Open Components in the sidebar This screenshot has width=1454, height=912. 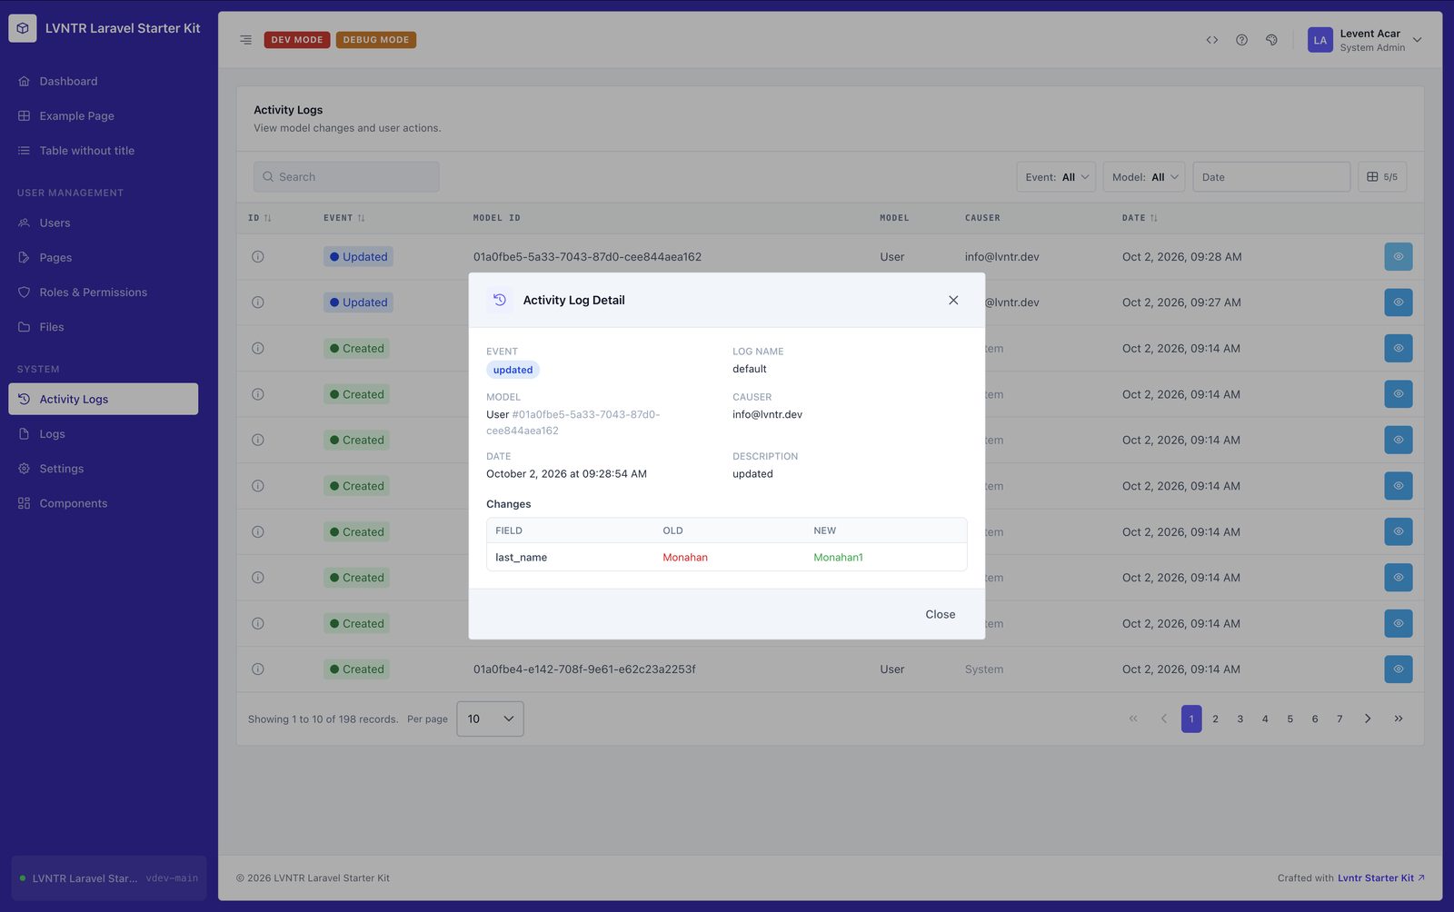tap(104, 503)
